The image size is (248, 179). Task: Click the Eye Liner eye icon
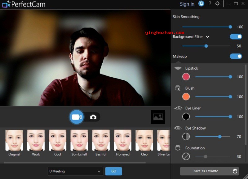178,108
